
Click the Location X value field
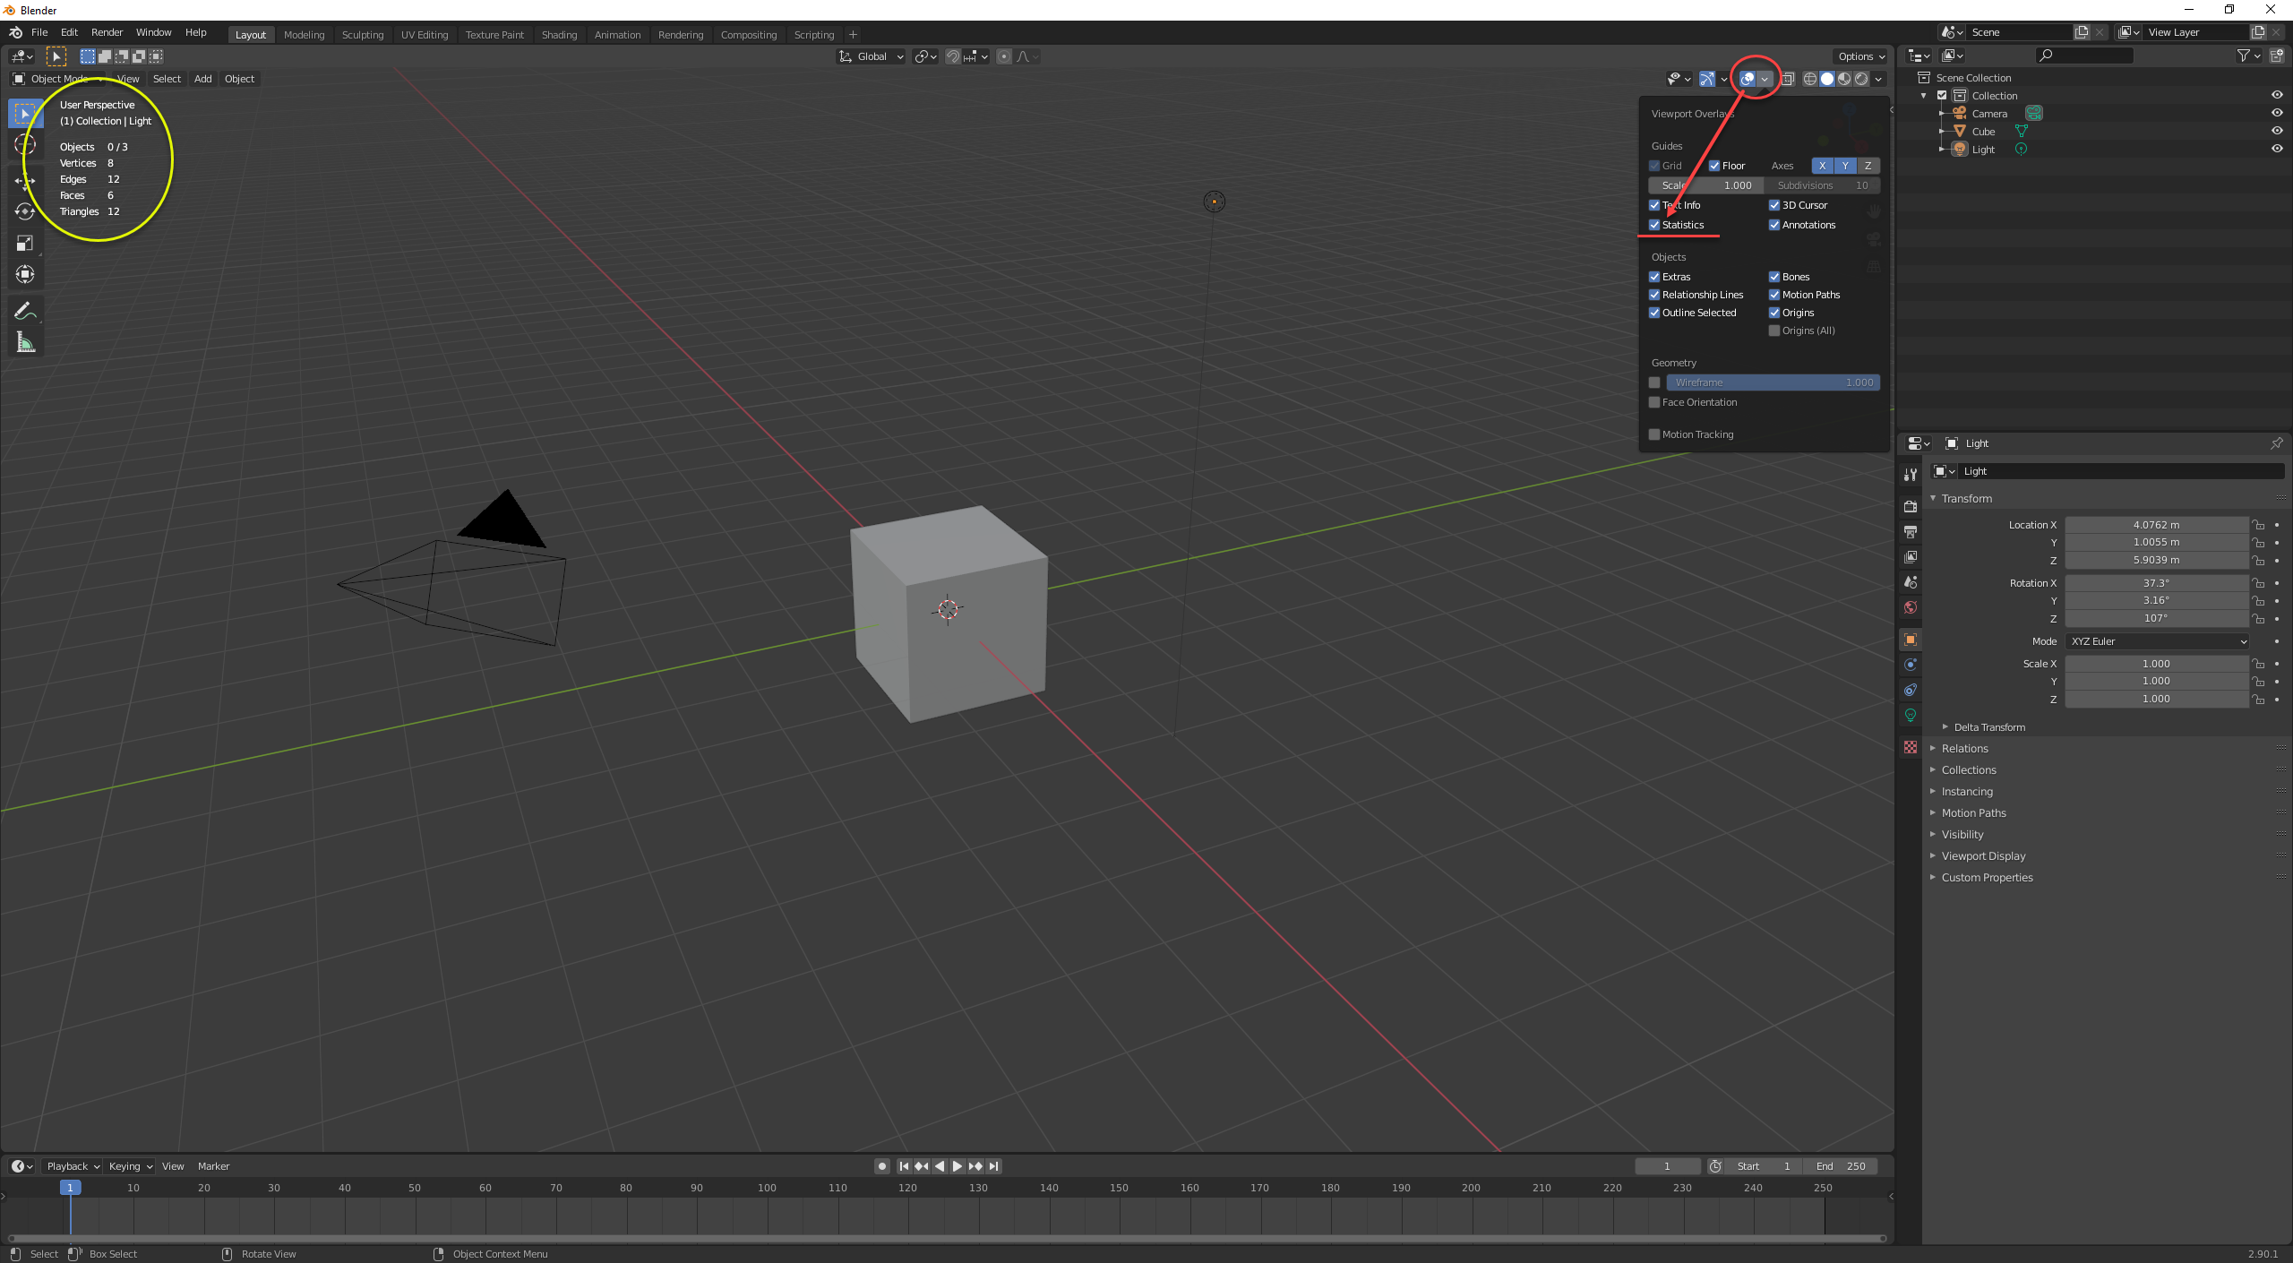pyautogui.click(x=2156, y=525)
